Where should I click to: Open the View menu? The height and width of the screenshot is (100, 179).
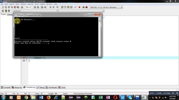pos(17,4)
